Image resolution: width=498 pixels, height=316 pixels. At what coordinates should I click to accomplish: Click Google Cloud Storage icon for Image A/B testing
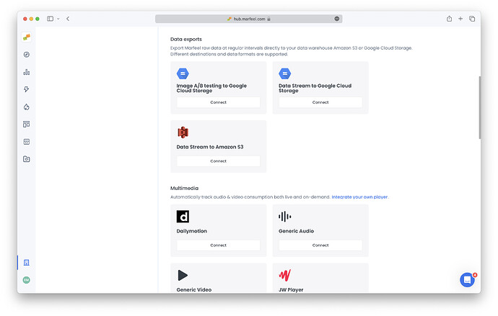[x=183, y=73]
